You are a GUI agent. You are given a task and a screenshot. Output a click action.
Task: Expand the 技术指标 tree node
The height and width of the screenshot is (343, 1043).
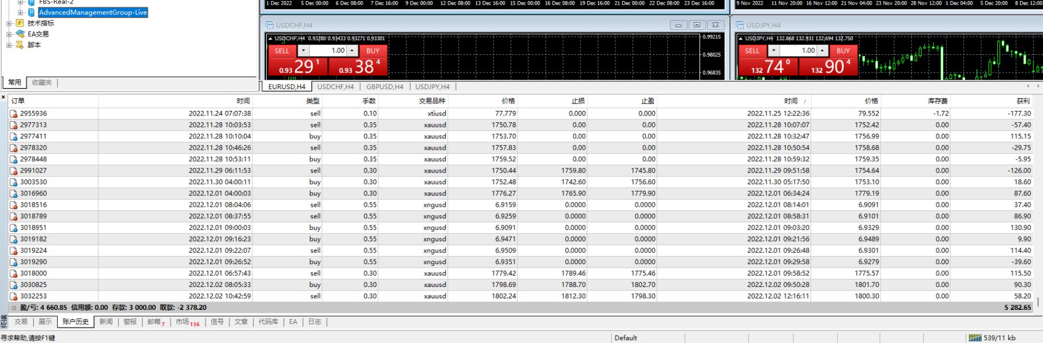pos(9,23)
